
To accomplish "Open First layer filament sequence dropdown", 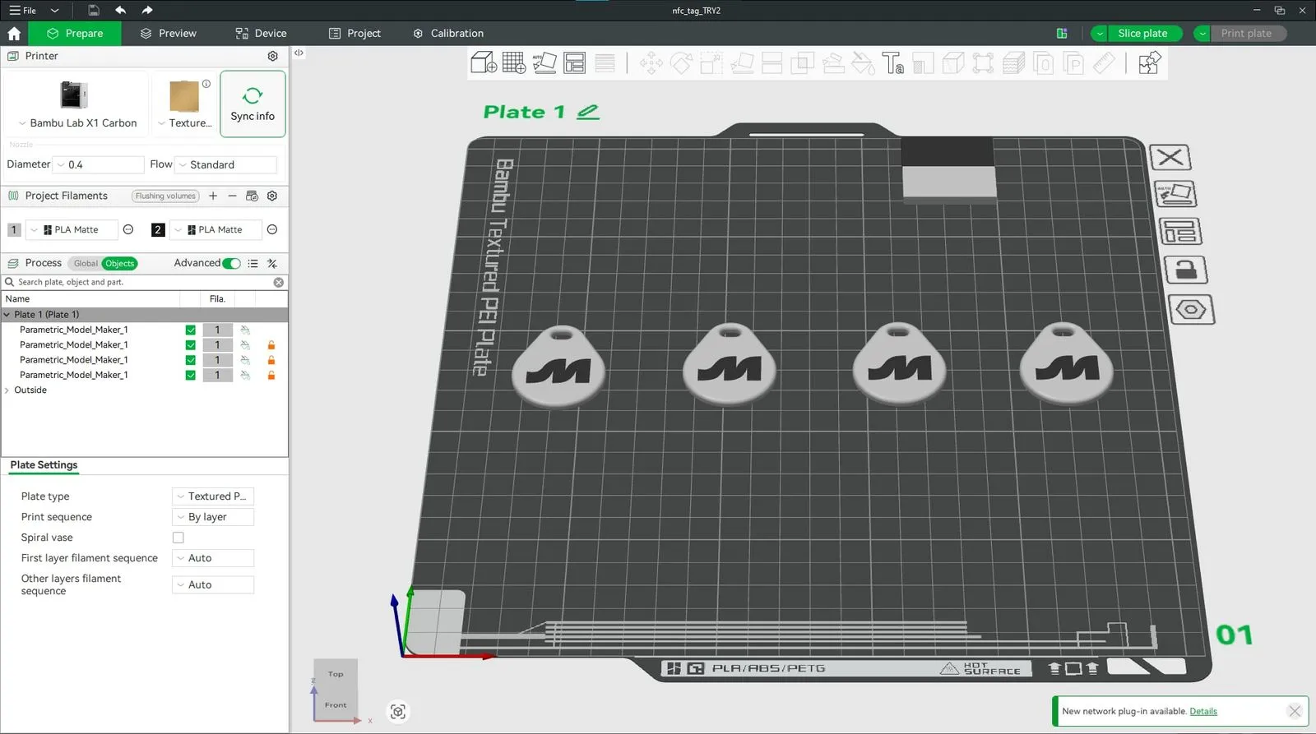I will click(213, 558).
